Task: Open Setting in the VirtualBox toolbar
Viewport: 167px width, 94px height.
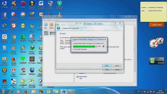Action: click(51, 26)
